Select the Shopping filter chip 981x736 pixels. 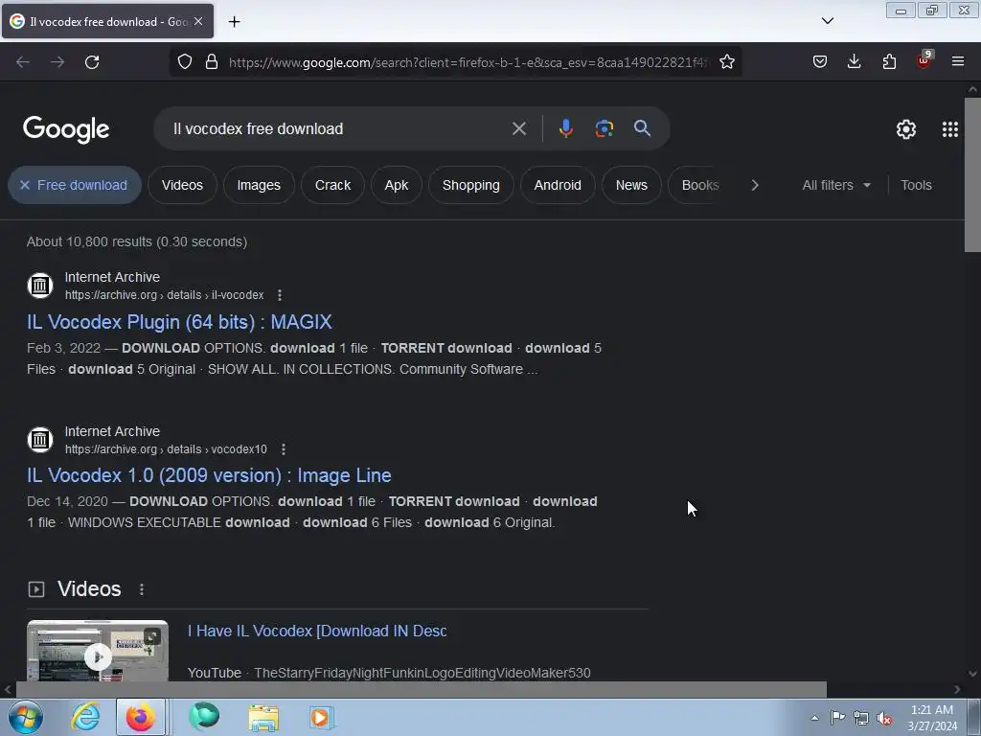(x=471, y=185)
